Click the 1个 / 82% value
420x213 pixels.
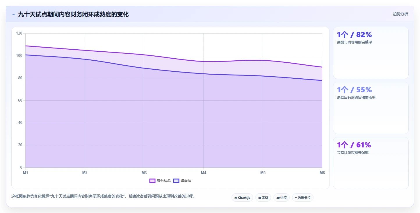[x=355, y=35]
